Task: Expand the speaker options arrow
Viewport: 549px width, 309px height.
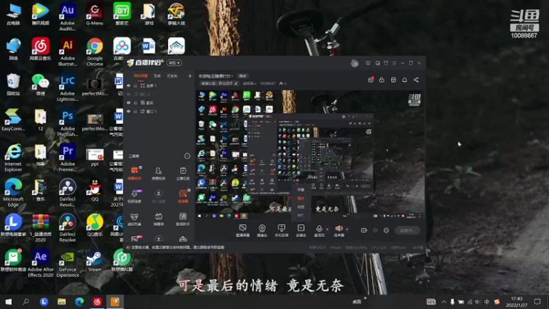Action: pyautogui.click(x=347, y=229)
